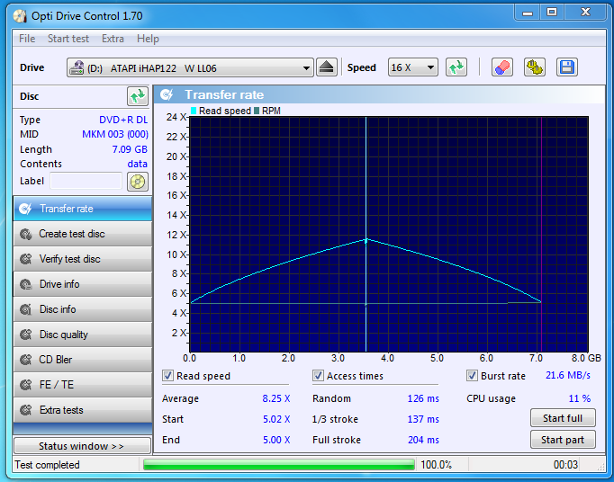The image size is (614, 482).
Task: Click the Start part button
Action: (x=563, y=440)
